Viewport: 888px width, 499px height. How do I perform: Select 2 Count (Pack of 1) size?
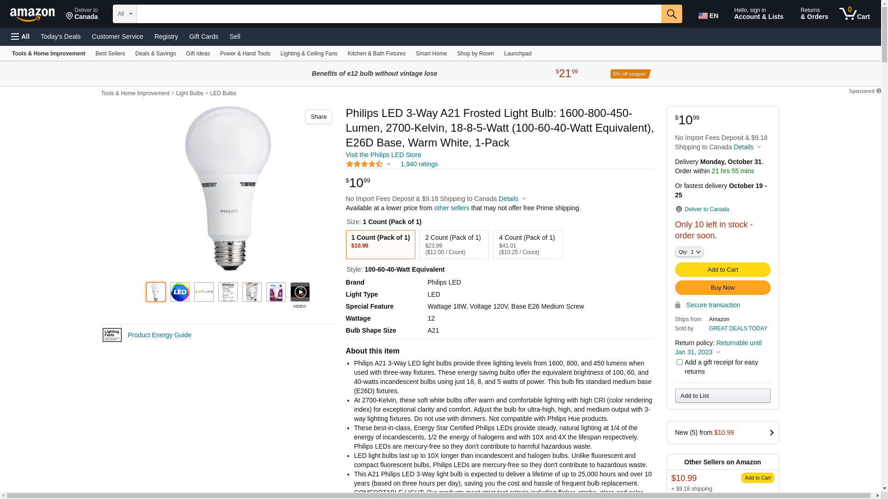point(454,244)
